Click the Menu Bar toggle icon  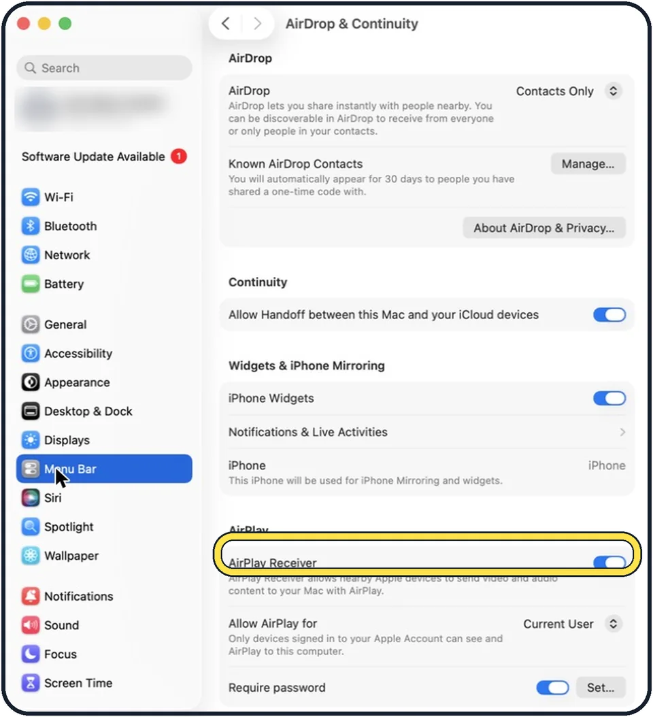[31, 469]
